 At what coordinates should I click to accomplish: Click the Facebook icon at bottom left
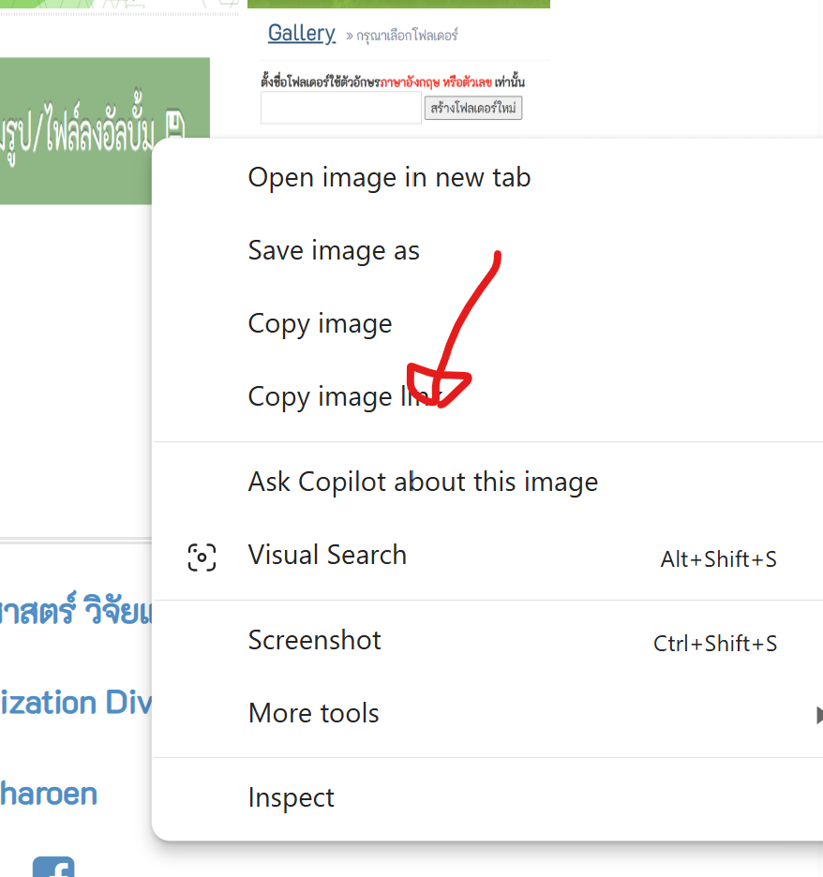(52, 870)
